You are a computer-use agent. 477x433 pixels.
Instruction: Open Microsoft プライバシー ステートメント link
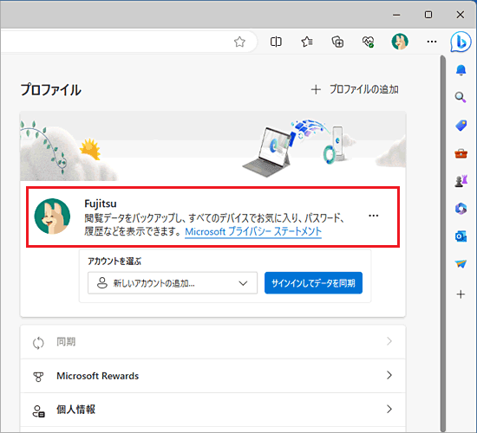(253, 232)
